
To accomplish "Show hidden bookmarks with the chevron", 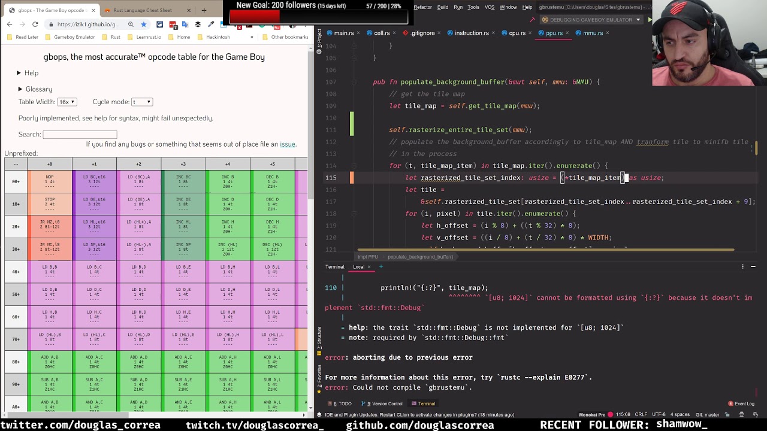I will tap(252, 37).
